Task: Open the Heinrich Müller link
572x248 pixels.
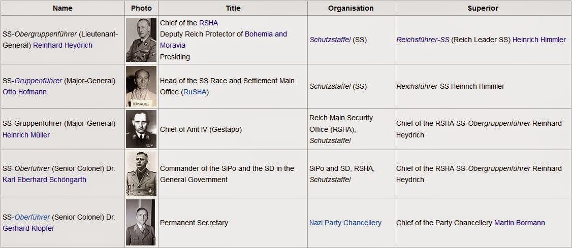Action: tap(26, 135)
